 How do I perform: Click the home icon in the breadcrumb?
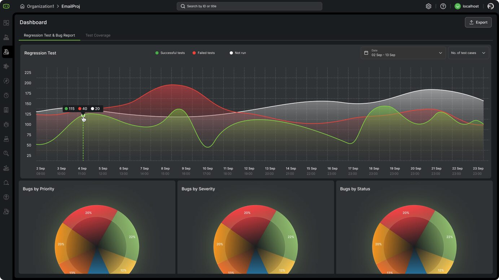(22, 6)
